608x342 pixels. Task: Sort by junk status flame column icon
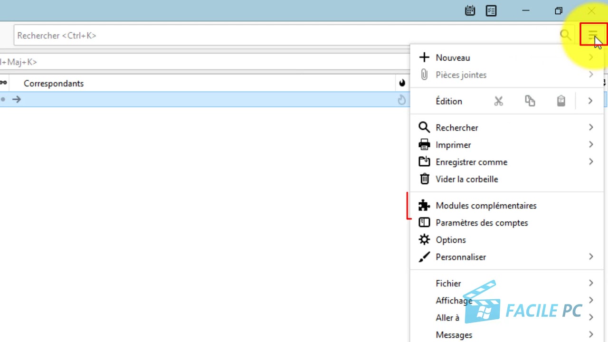coord(402,83)
